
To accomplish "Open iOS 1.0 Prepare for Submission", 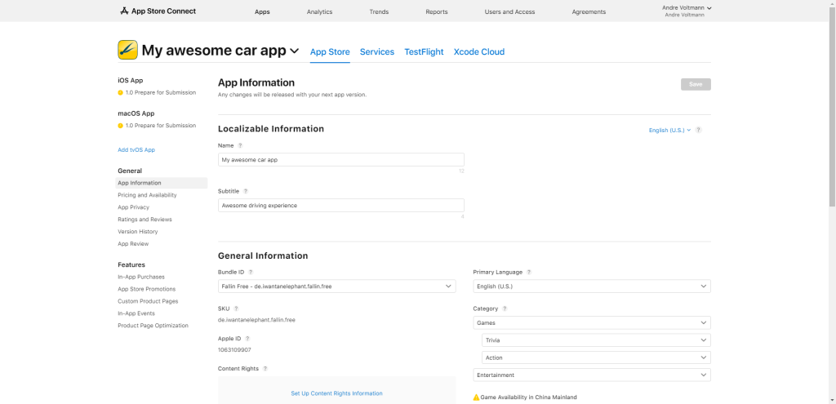I will [161, 93].
